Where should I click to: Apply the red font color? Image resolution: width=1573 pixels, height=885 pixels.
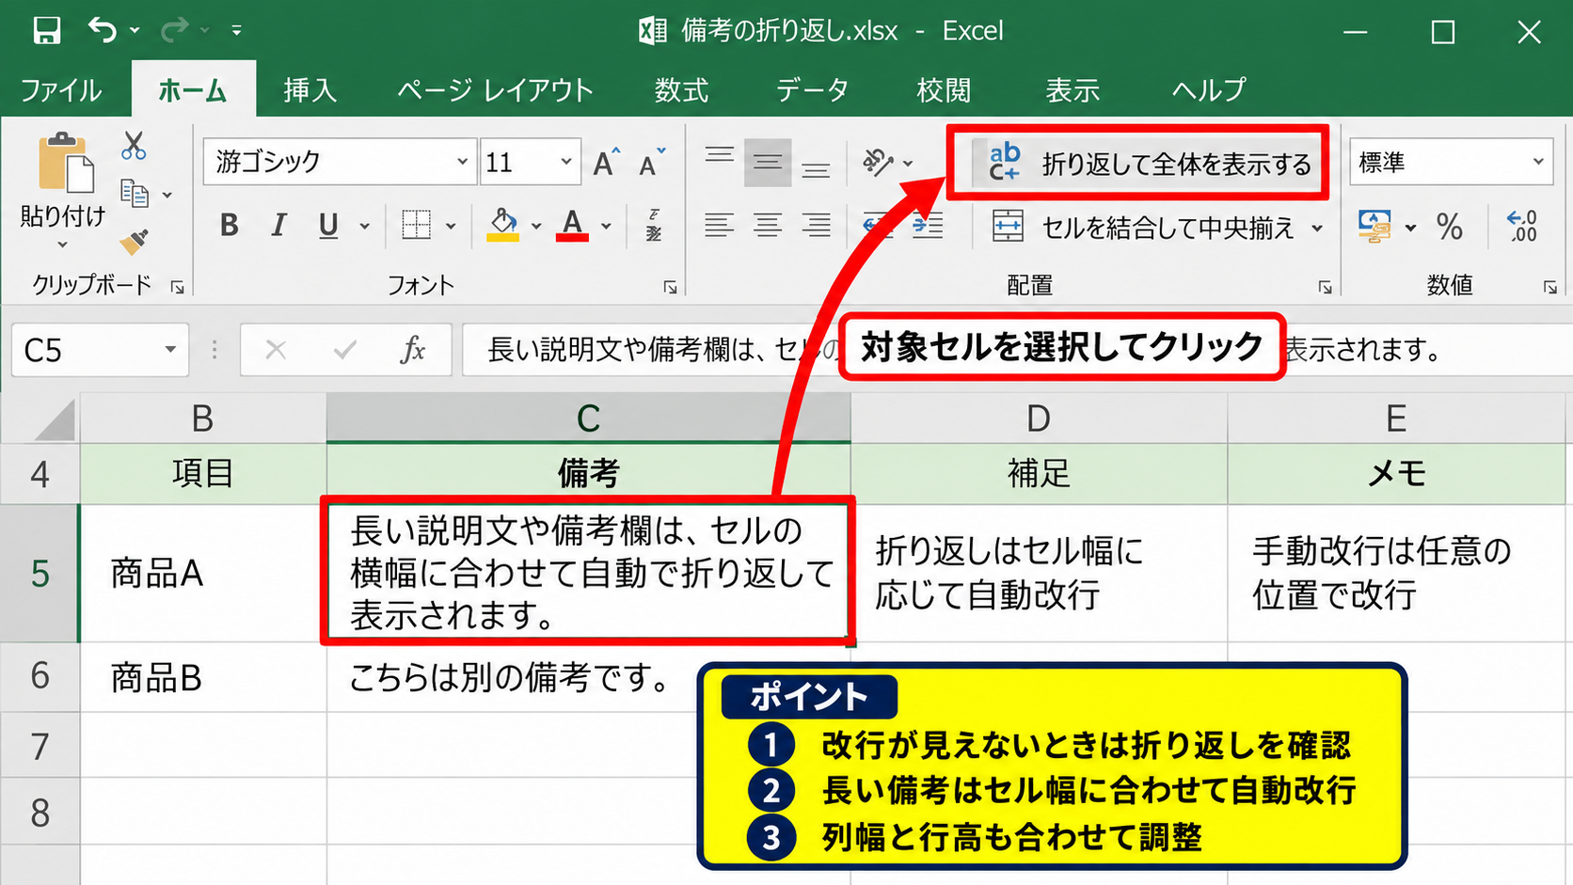pyautogui.click(x=572, y=225)
